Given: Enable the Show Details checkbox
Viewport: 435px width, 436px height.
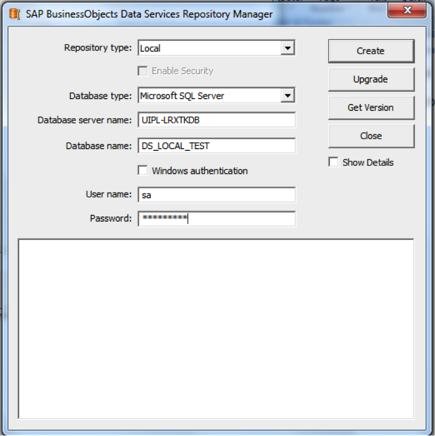Looking at the screenshot, I should [x=334, y=162].
